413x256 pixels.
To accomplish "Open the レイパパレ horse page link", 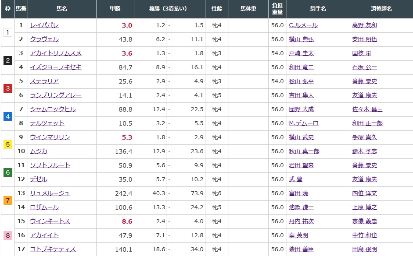I will [44, 25].
